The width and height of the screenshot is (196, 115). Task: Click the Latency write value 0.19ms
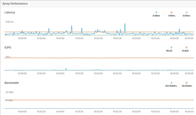pos(172,16)
